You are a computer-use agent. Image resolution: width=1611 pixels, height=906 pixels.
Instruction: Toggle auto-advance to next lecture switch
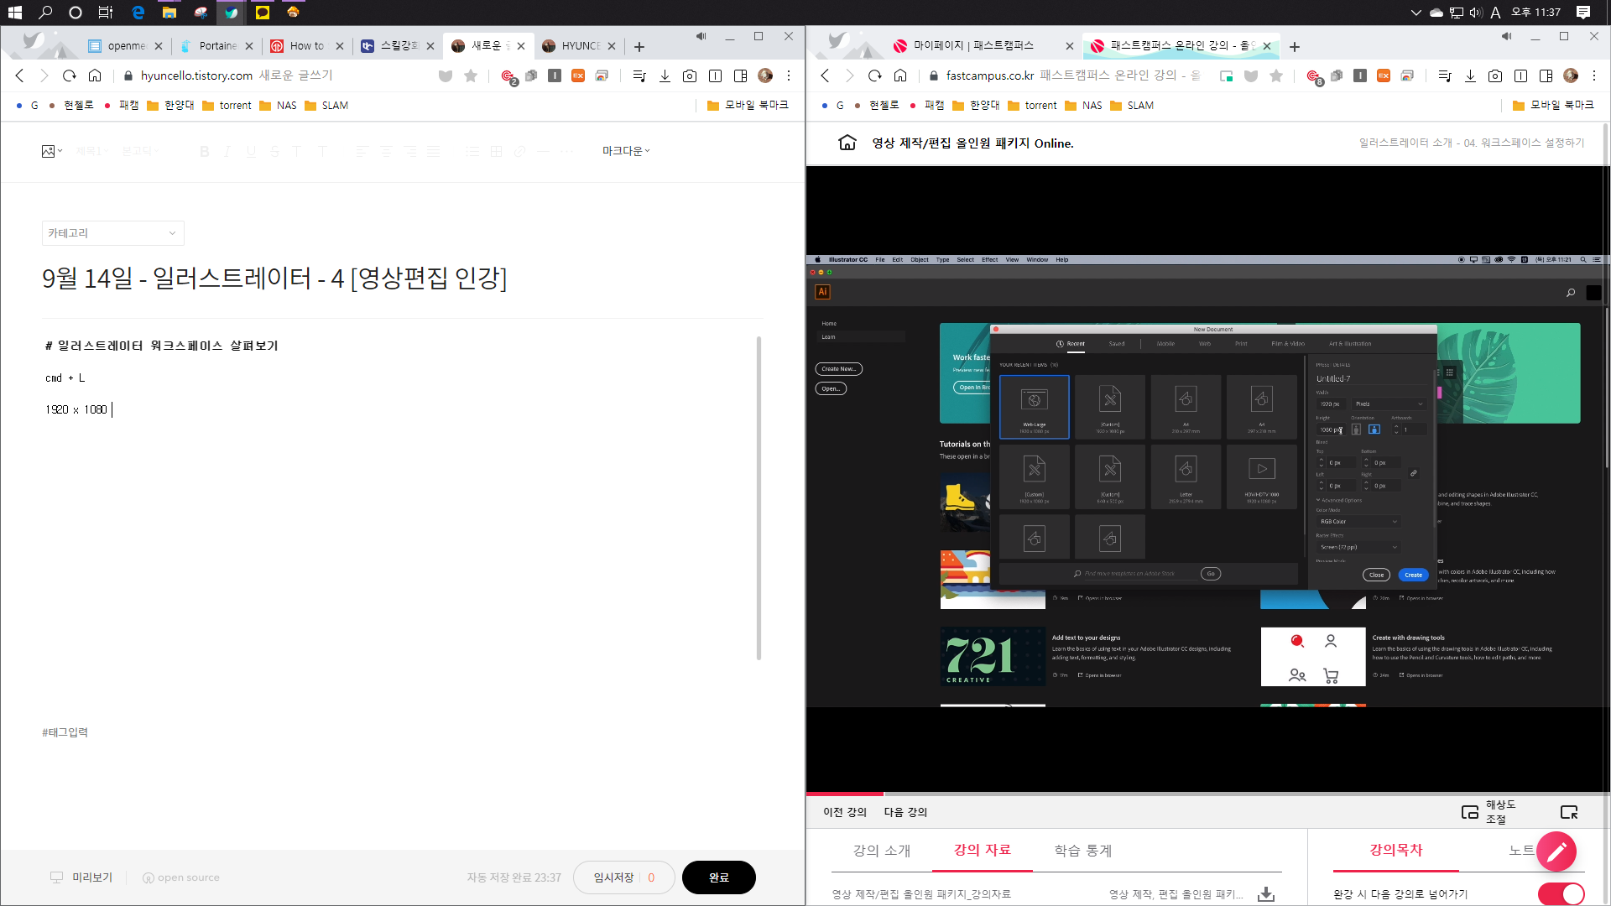coord(1561,894)
